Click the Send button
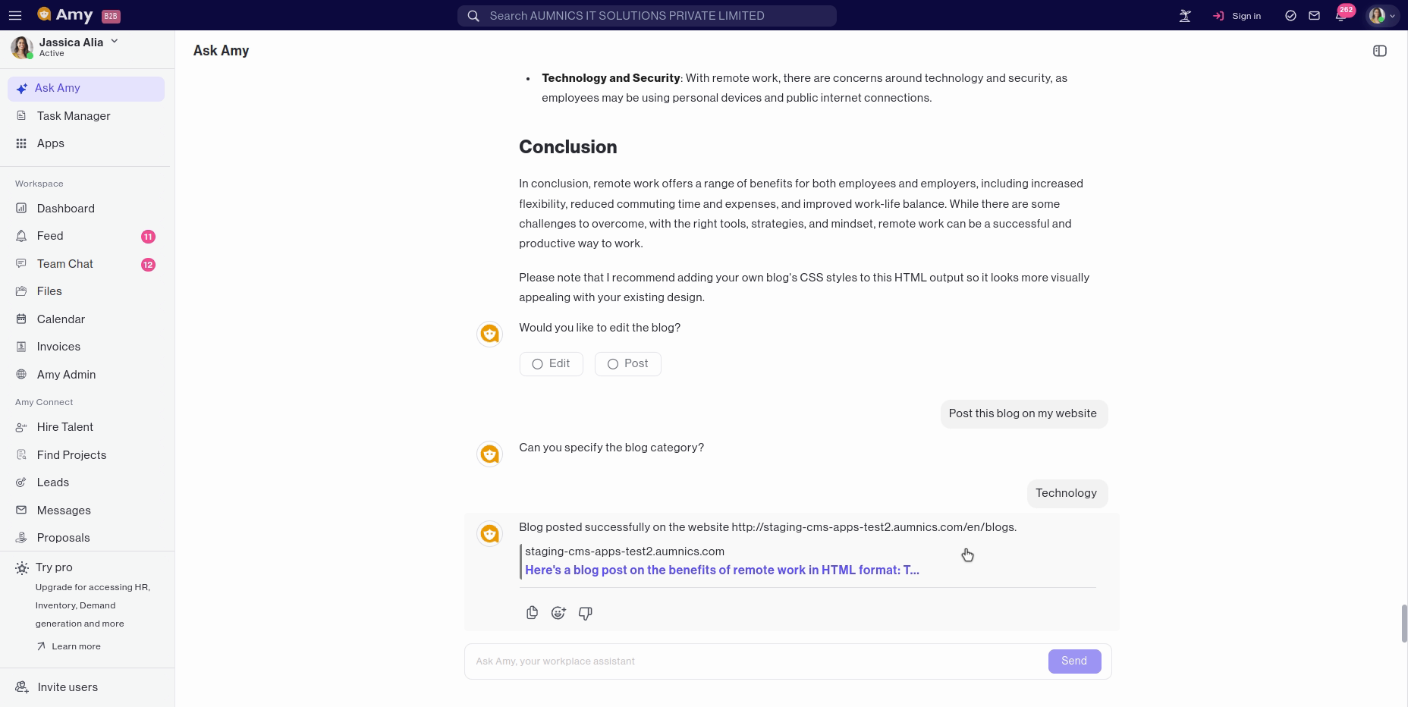This screenshot has height=707, width=1408. tap(1074, 661)
